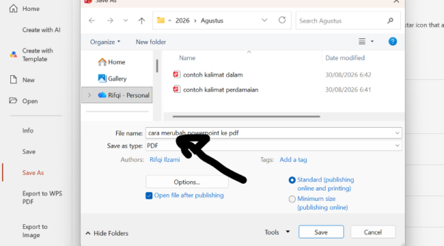Open the Tools dropdown menu
Image resolution: width=444 pixels, height=246 pixels.
tap(277, 232)
